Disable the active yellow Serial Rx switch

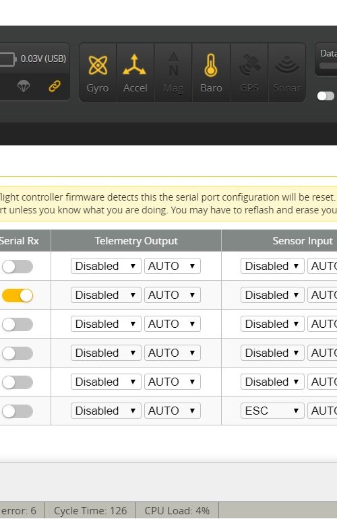(18, 296)
